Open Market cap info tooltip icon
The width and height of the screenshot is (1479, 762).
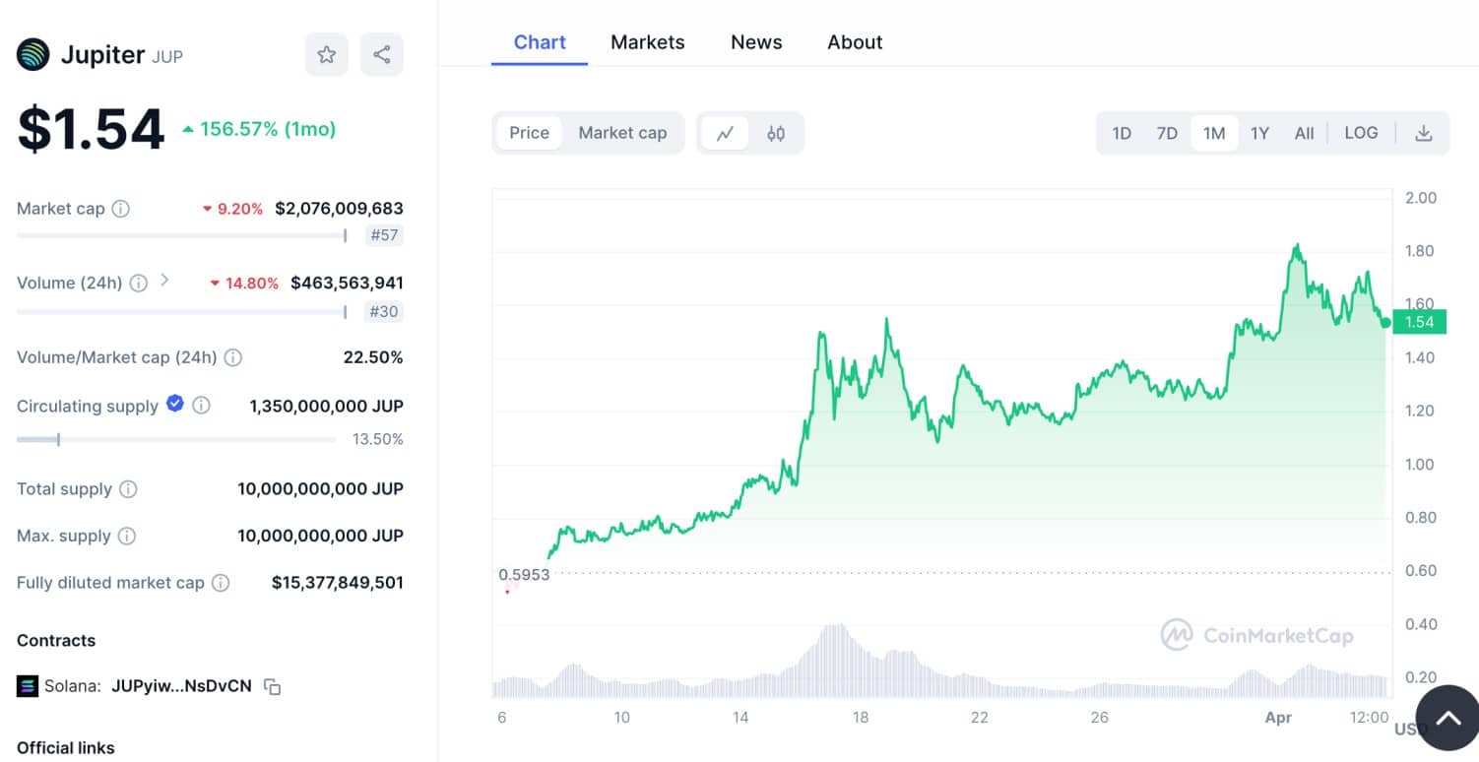click(120, 209)
